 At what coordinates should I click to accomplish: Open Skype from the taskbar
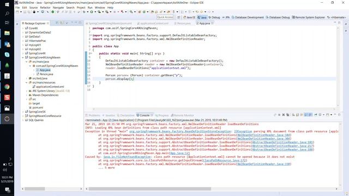7,54
